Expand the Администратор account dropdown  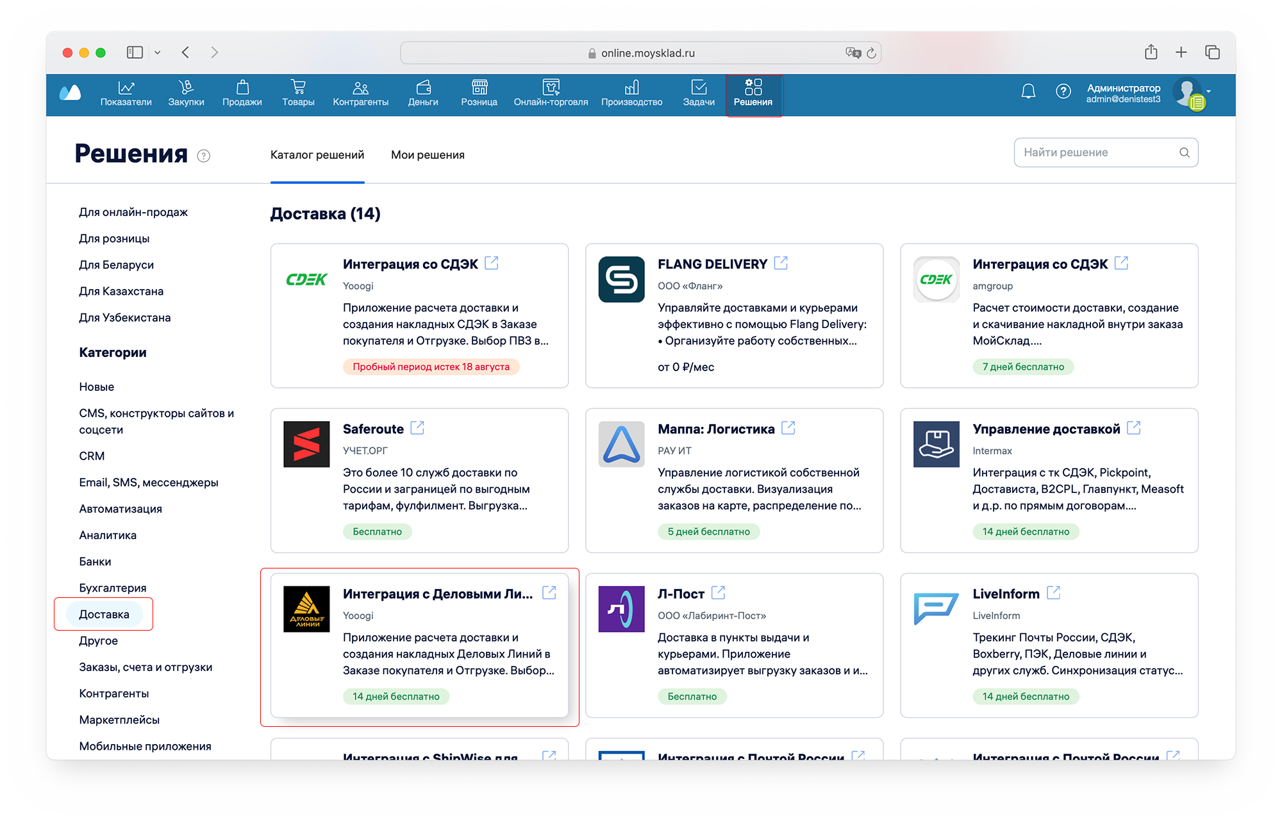(1208, 91)
